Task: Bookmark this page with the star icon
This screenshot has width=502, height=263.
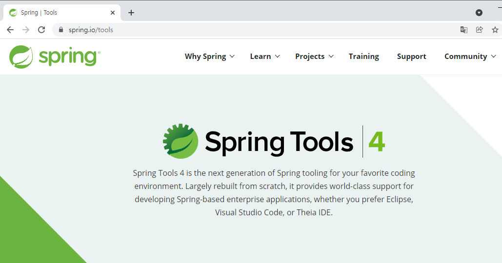Action: [495, 30]
